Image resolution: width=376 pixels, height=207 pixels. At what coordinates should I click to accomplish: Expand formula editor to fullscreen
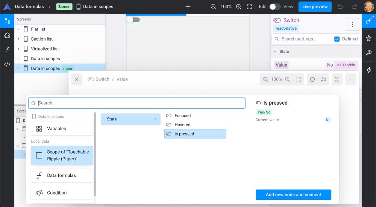(x=337, y=79)
